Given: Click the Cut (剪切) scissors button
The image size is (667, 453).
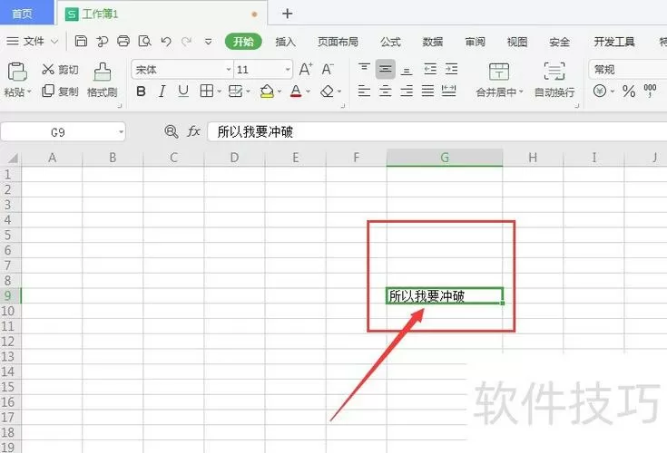Looking at the screenshot, I should point(60,69).
